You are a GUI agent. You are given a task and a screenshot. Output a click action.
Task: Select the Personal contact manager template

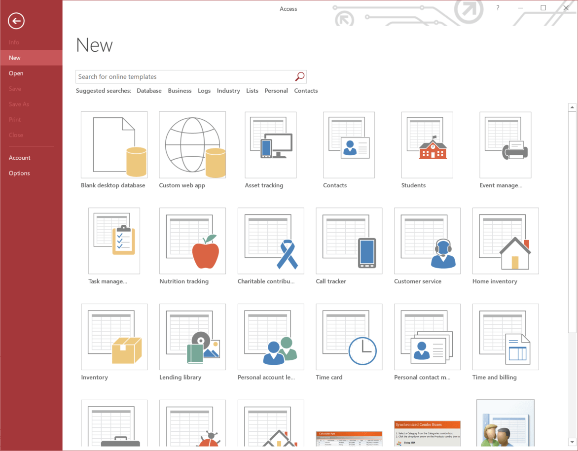pyautogui.click(x=427, y=337)
